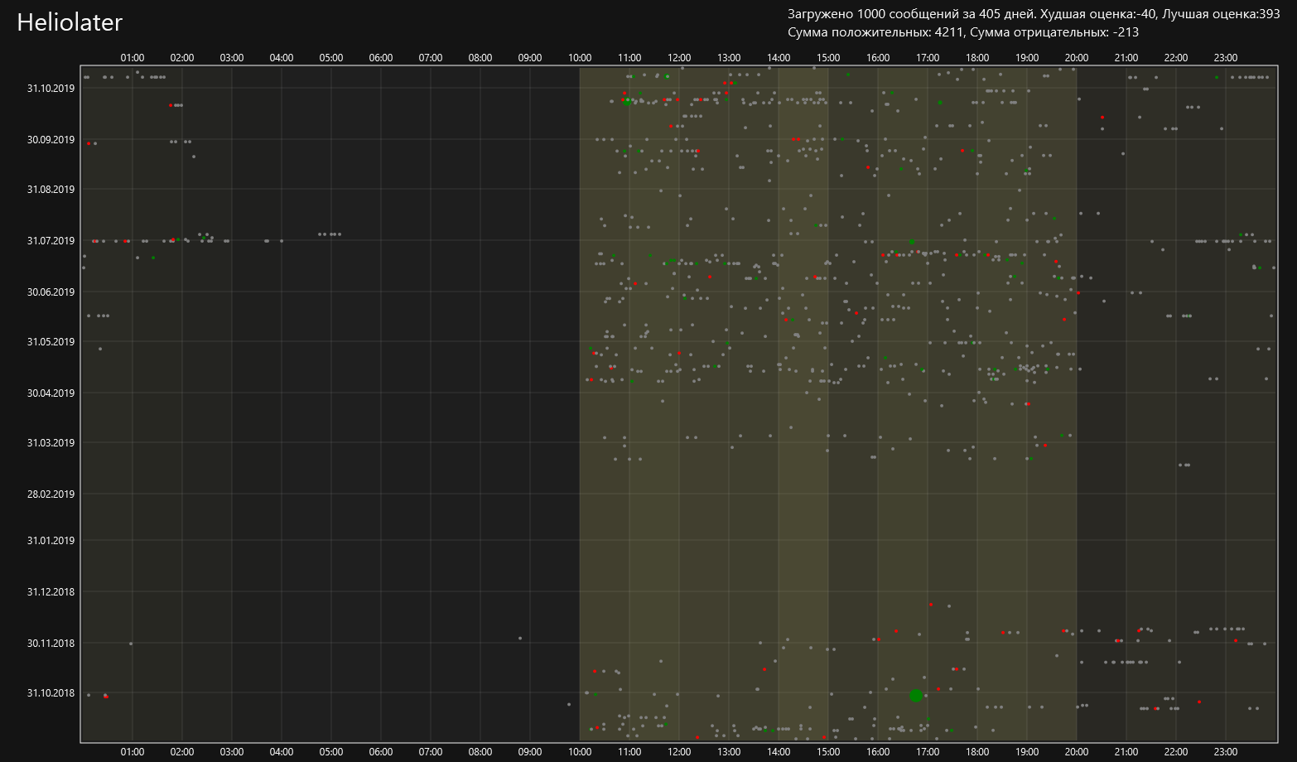Click the 12:00 label on the top time axis
1297x762 pixels.
pos(679,58)
